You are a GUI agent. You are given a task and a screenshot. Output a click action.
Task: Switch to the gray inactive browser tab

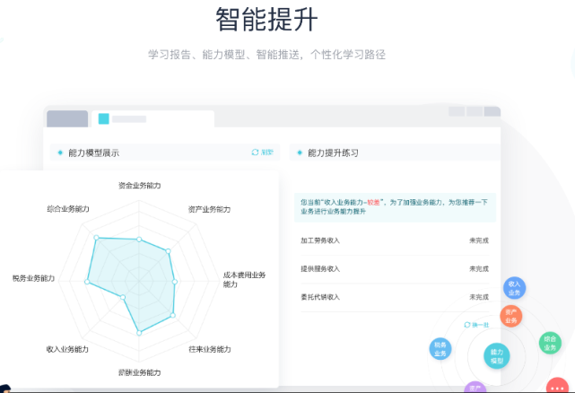pos(67,118)
